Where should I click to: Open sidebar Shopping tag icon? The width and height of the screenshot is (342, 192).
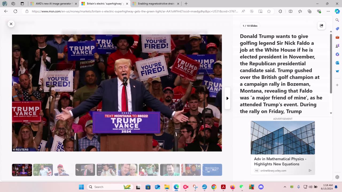337,29
